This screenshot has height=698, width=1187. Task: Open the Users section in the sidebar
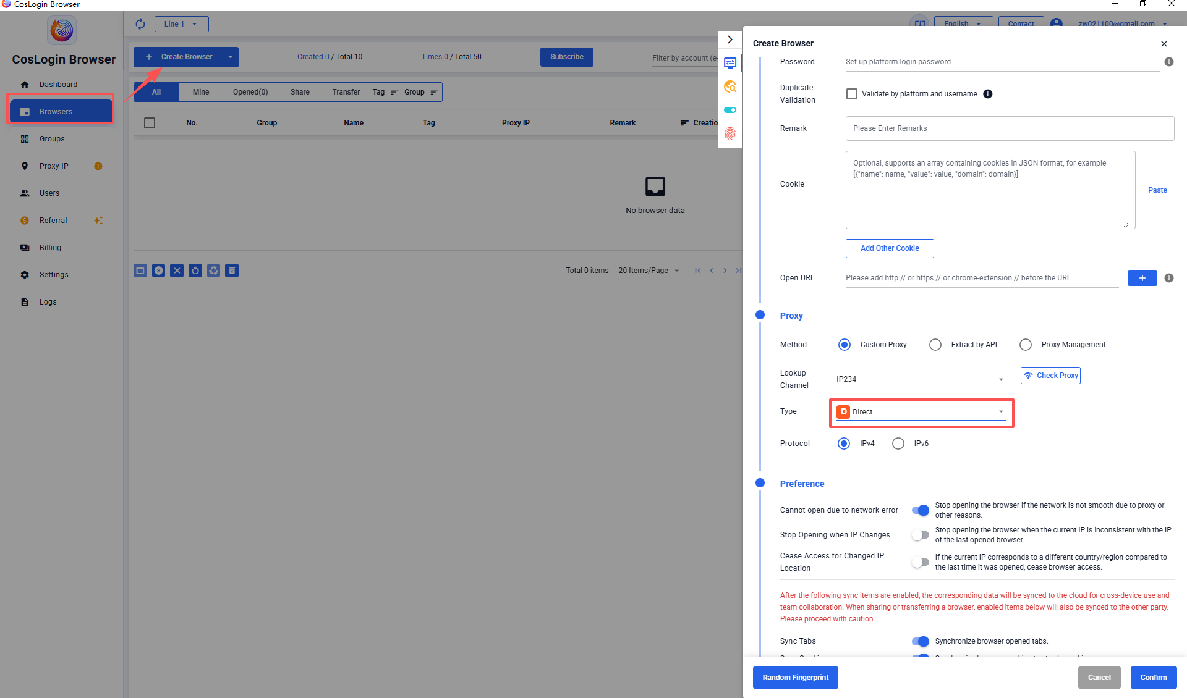click(x=49, y=193)
